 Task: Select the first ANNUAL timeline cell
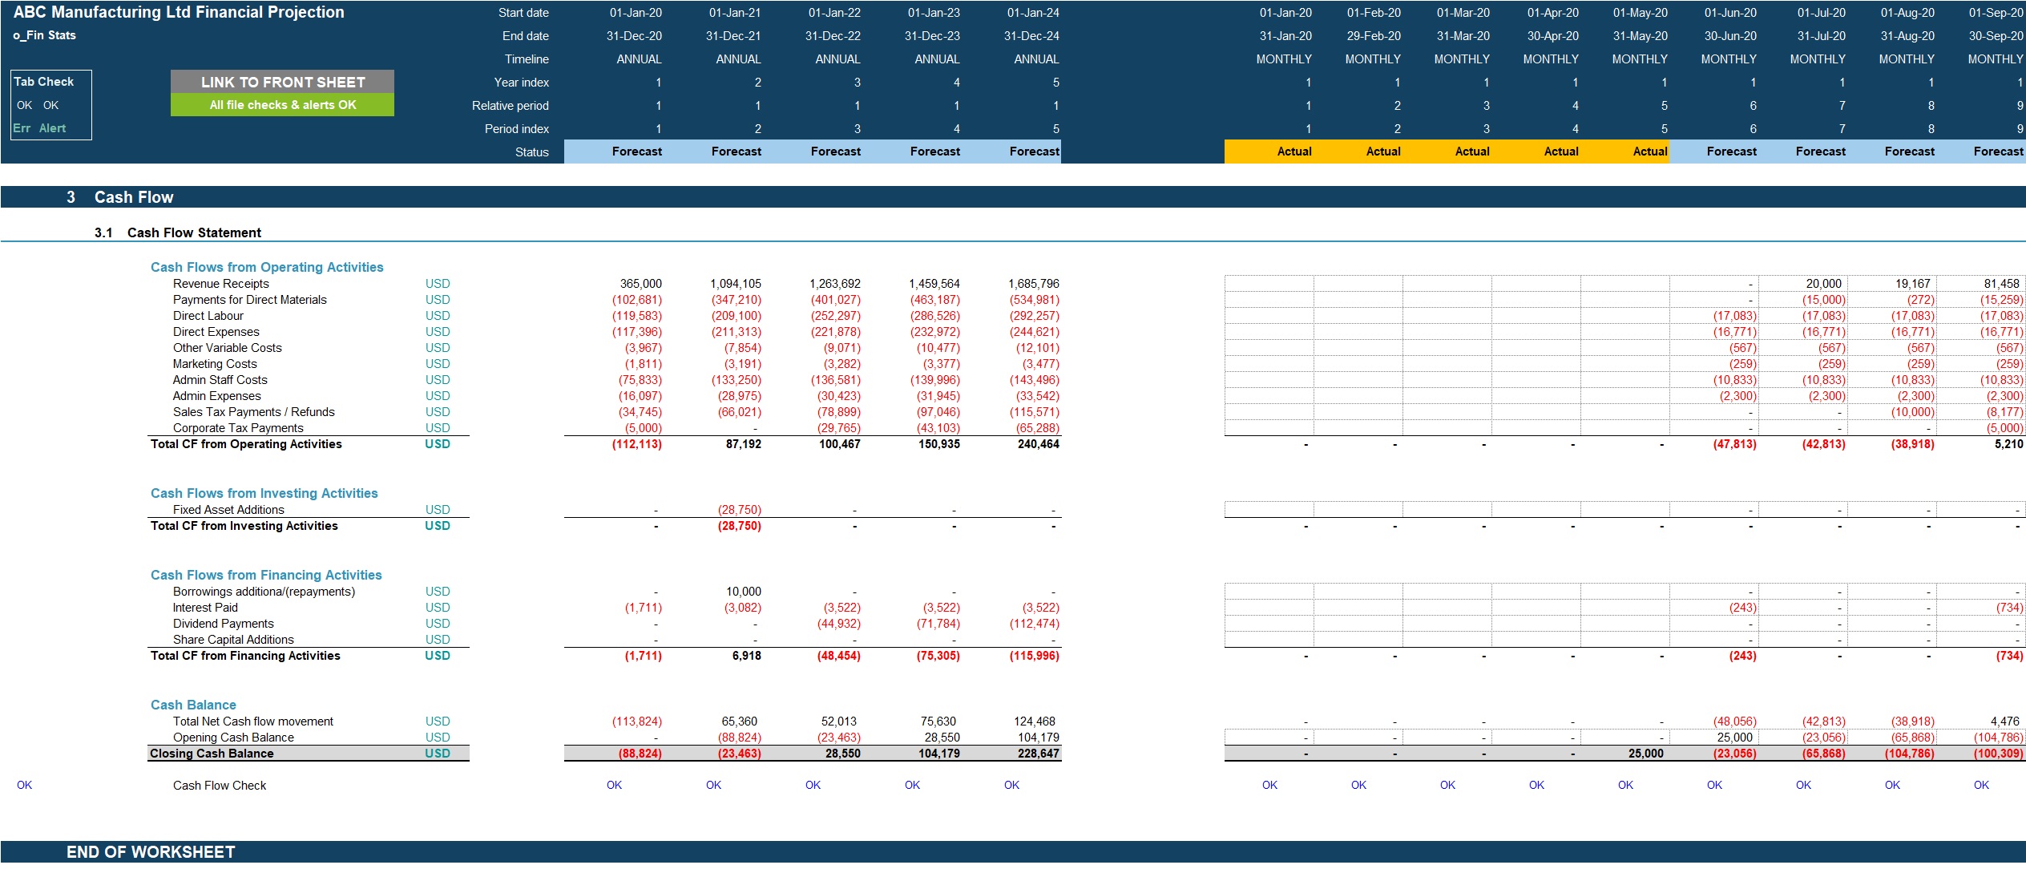[640, 59]
